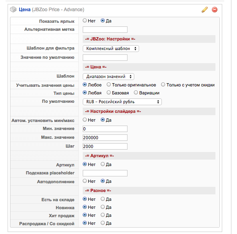The width and height of the screenshot is (237, 234).
Task: Open the RUB currency default dropdown
Action: click(x=122, y=102)
